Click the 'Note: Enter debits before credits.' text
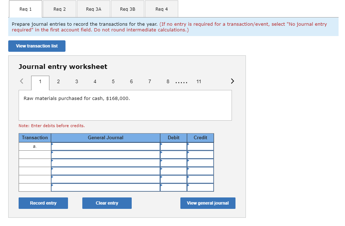 [52, 126]
